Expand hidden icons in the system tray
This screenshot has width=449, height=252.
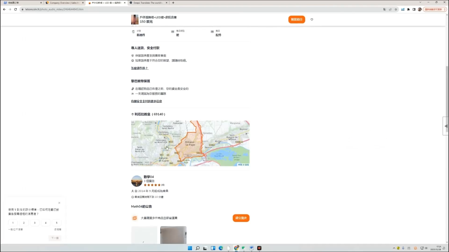click(394, 248)
